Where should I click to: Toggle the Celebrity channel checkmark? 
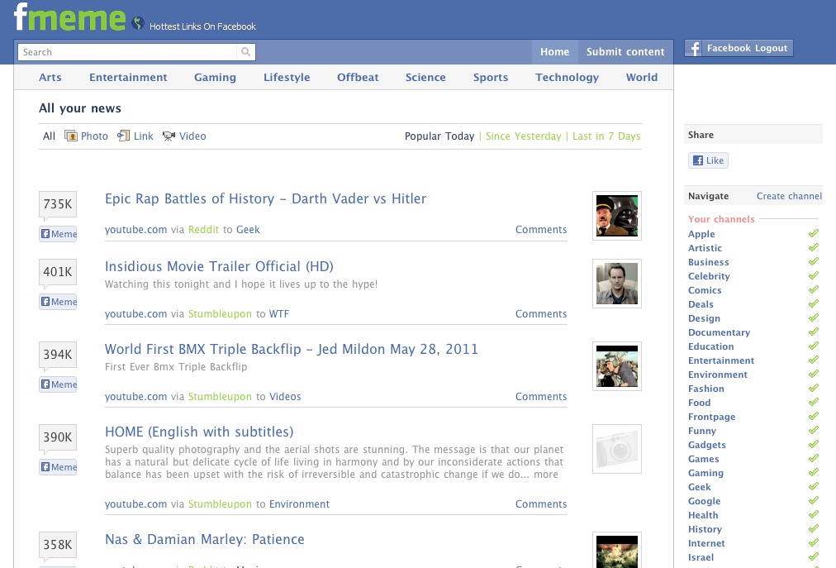pos(814,275)
